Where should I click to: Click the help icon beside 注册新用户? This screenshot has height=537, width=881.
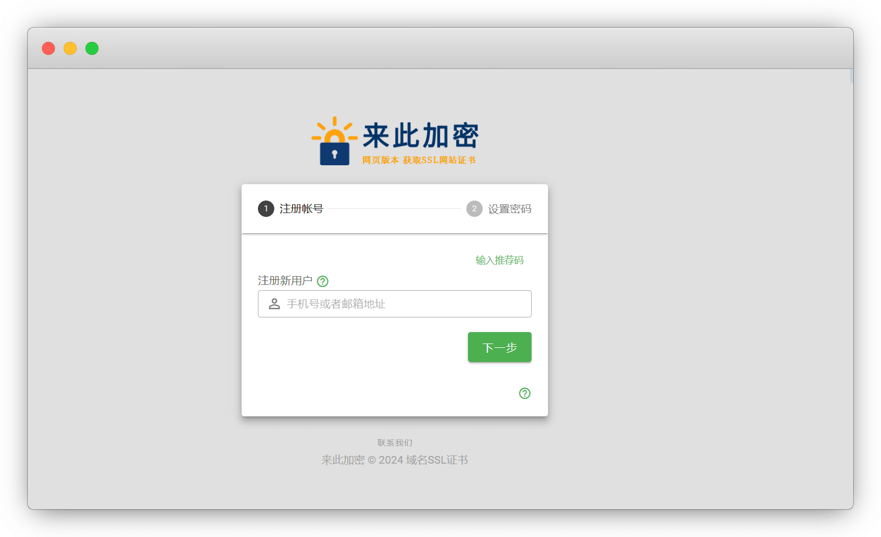pos(323,281)
